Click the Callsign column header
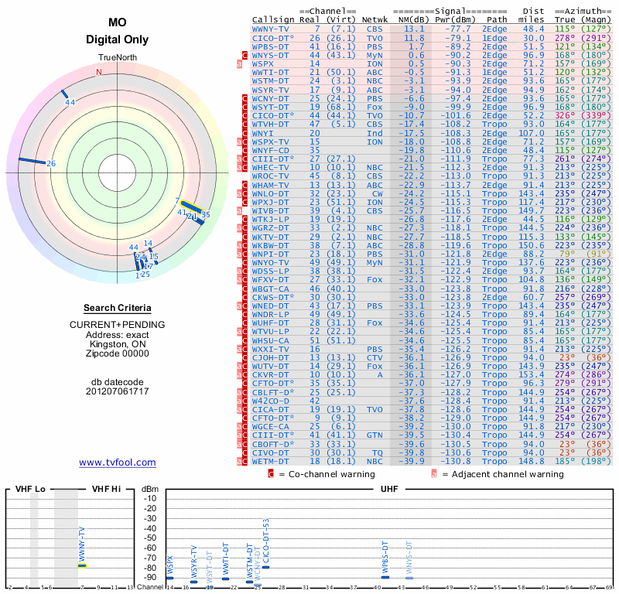This screenshot has width=619, height=594. 273,19
